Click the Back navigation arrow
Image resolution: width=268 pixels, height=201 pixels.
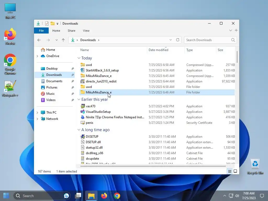point(39,40)
